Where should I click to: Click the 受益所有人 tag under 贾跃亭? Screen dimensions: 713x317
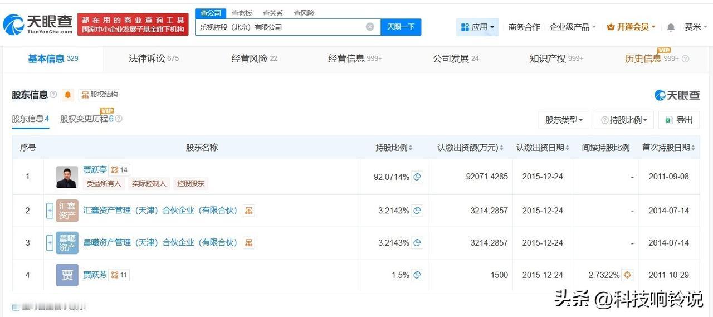click(104, 183)
